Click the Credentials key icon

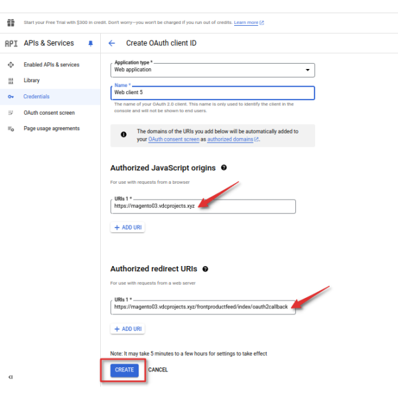point(11,97)
